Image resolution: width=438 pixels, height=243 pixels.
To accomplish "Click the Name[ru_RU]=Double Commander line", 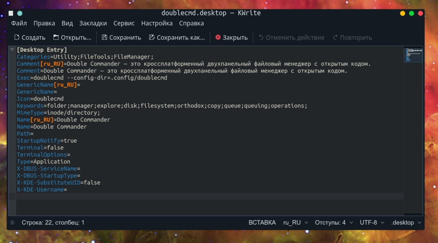I will (63, 120).
